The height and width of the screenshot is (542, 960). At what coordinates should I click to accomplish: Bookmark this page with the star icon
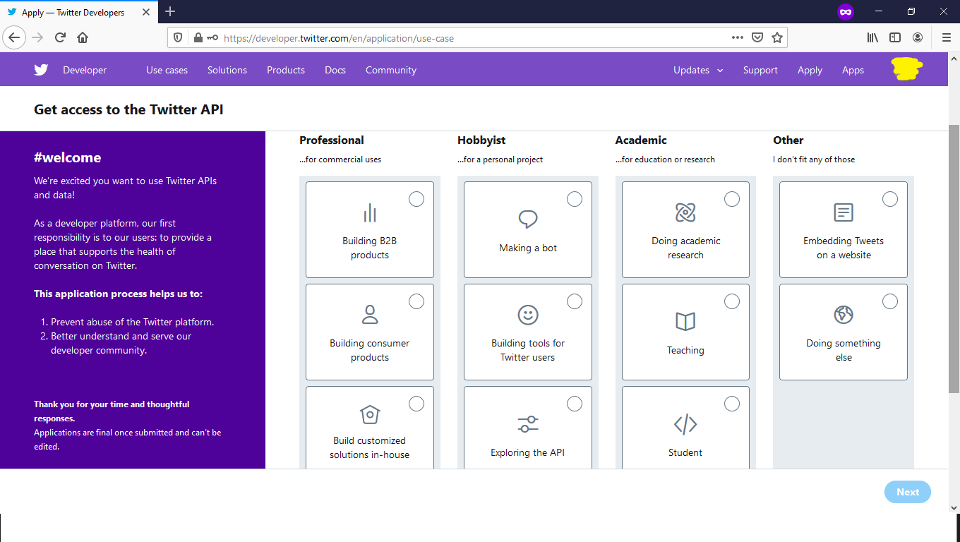[x=777, y=38]
